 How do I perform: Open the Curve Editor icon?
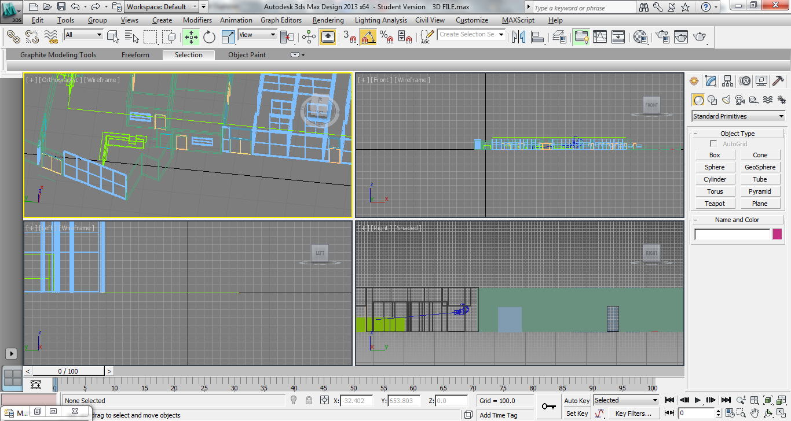point(600,37)
